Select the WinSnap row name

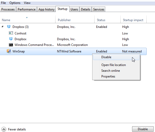[x=18, y=51]
